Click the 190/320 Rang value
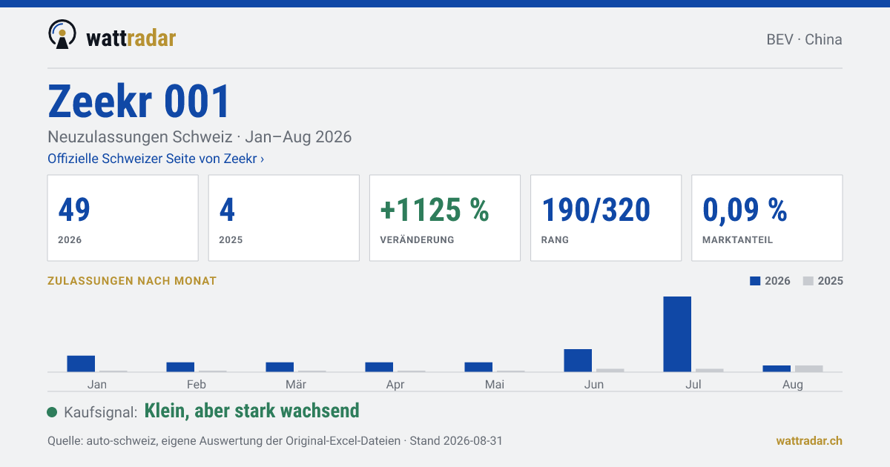The image size is (890, 467). tap(596, 211)
